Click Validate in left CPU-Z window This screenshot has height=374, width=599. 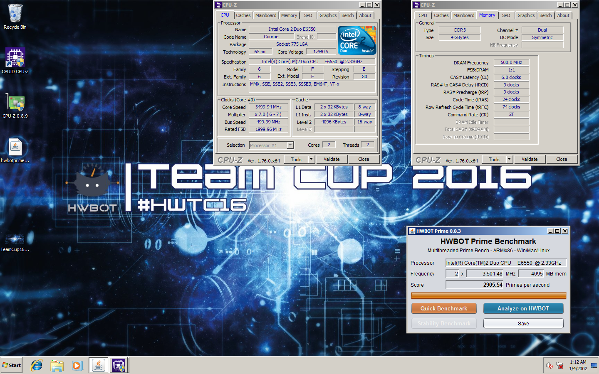pos(332,159)
